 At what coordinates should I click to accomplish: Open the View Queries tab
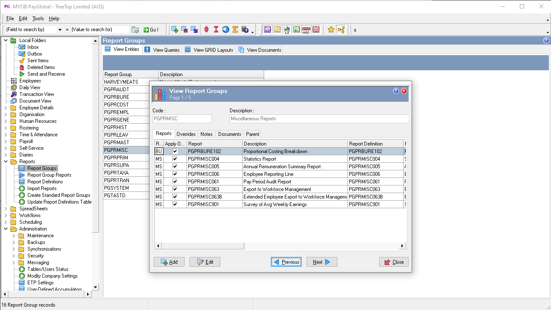point(162,50)
